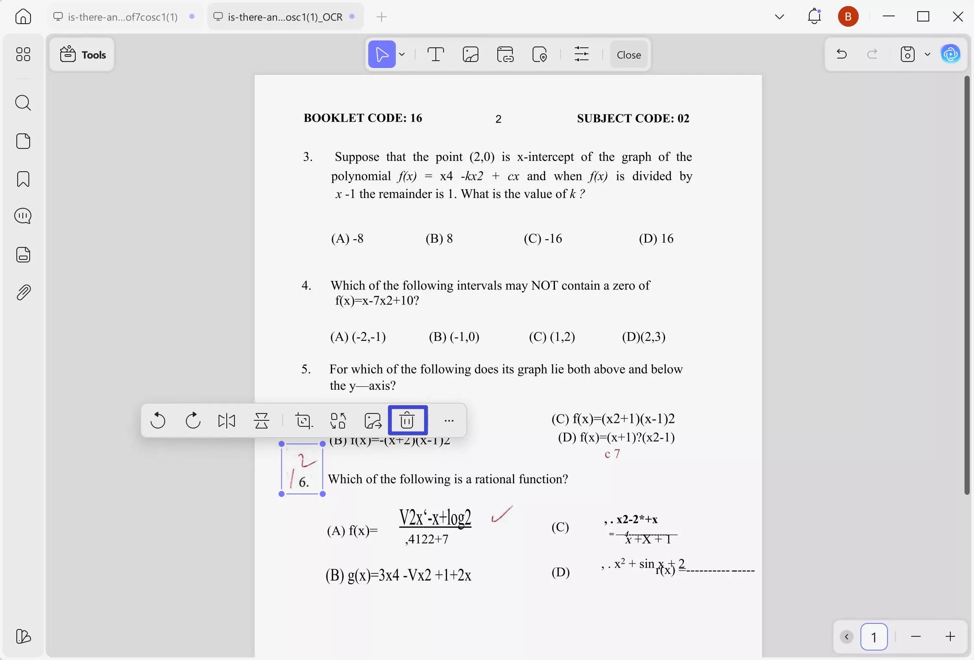
Task: Click the replace image icon
Action: (338, 420)
